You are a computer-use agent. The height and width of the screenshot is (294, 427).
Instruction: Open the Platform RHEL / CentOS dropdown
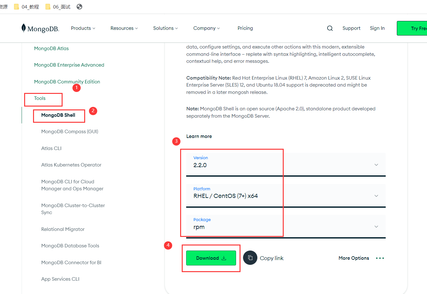(x=286, y=196)
